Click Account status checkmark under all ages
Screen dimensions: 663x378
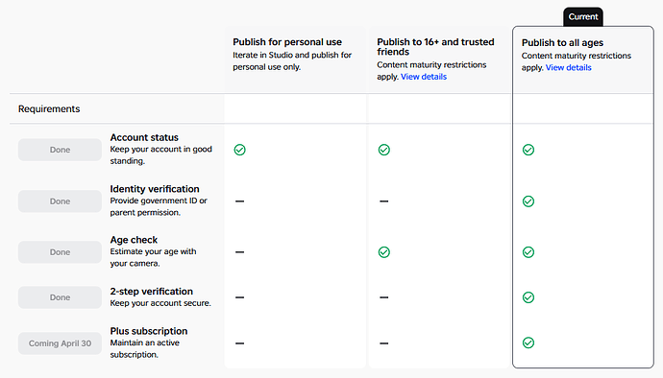(x=528, y=150)
